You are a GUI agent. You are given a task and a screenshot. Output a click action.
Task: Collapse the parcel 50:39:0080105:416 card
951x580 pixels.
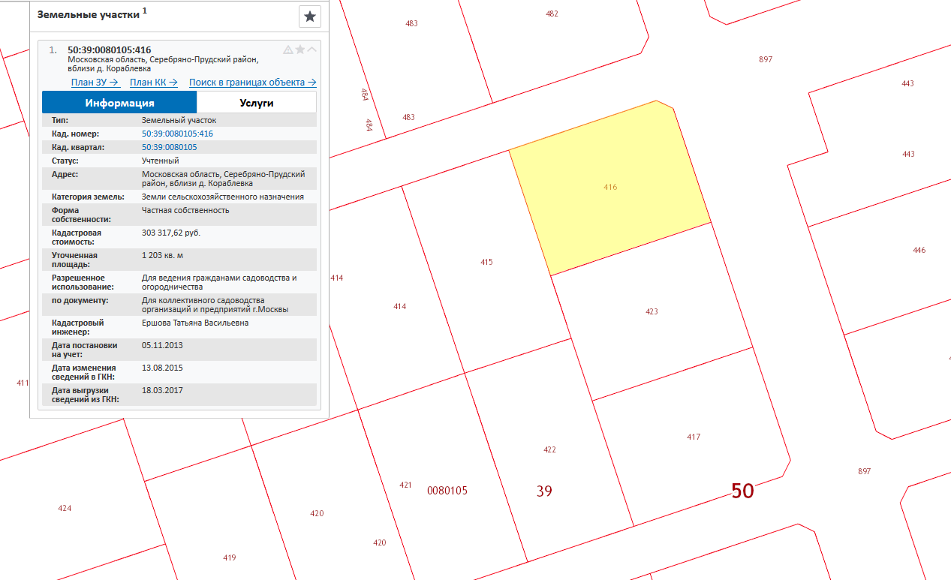(x=312, y=50)
